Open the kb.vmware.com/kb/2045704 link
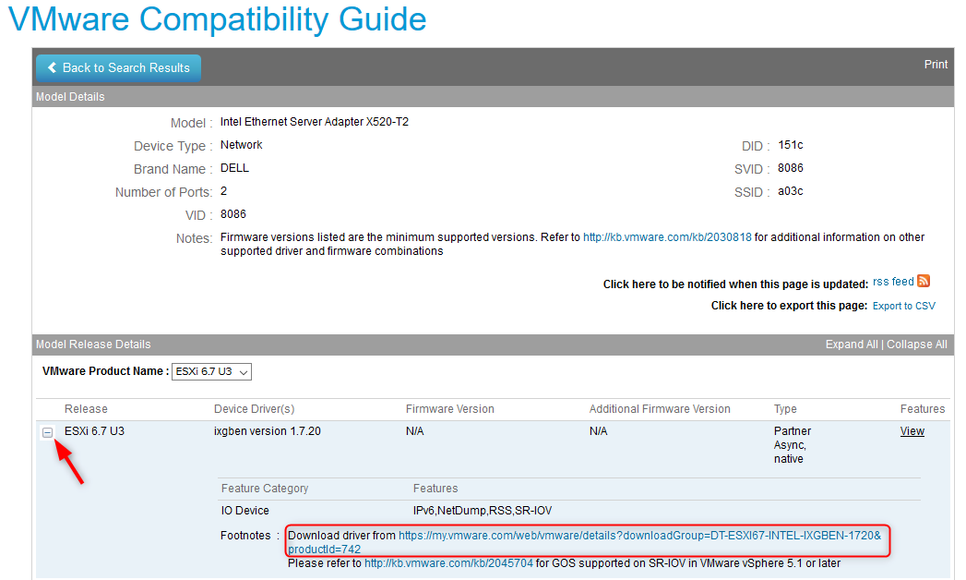 [448, 563]
